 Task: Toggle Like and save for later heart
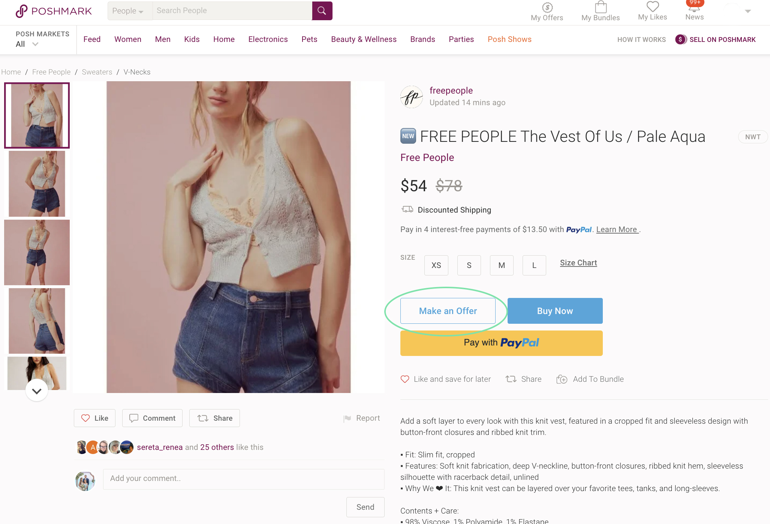tap(405, 379)
